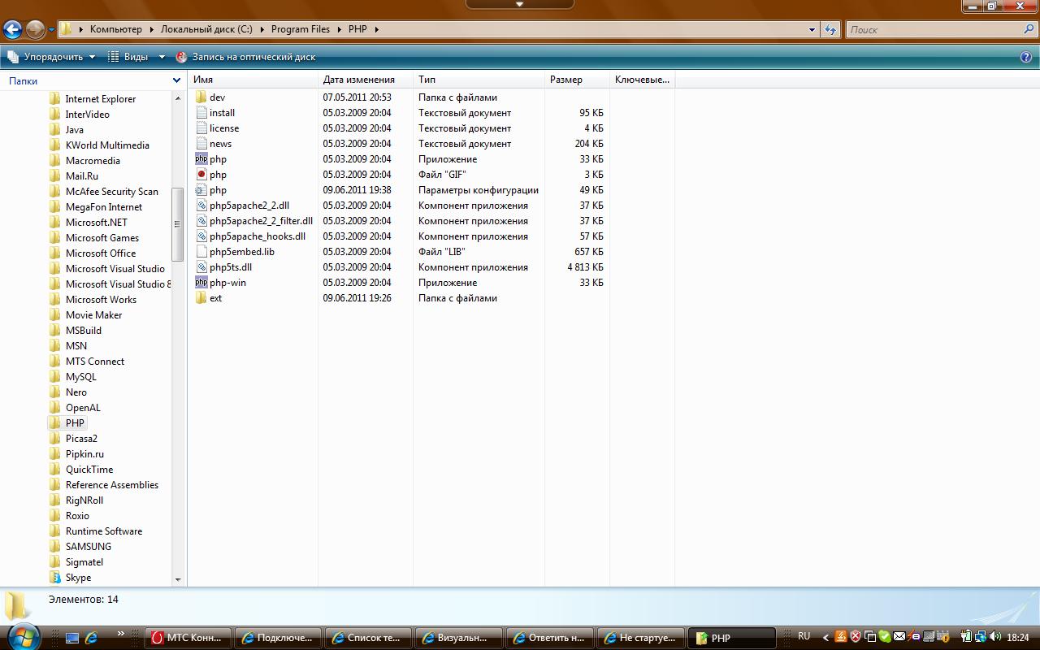
Task: Click the volume speaker tray icon
Action: [x=995, y=637]
